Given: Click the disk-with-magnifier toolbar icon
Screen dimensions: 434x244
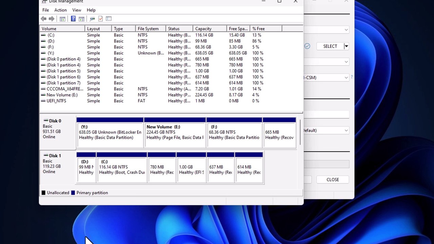Looking at the screenshot, I should point(92,19).
